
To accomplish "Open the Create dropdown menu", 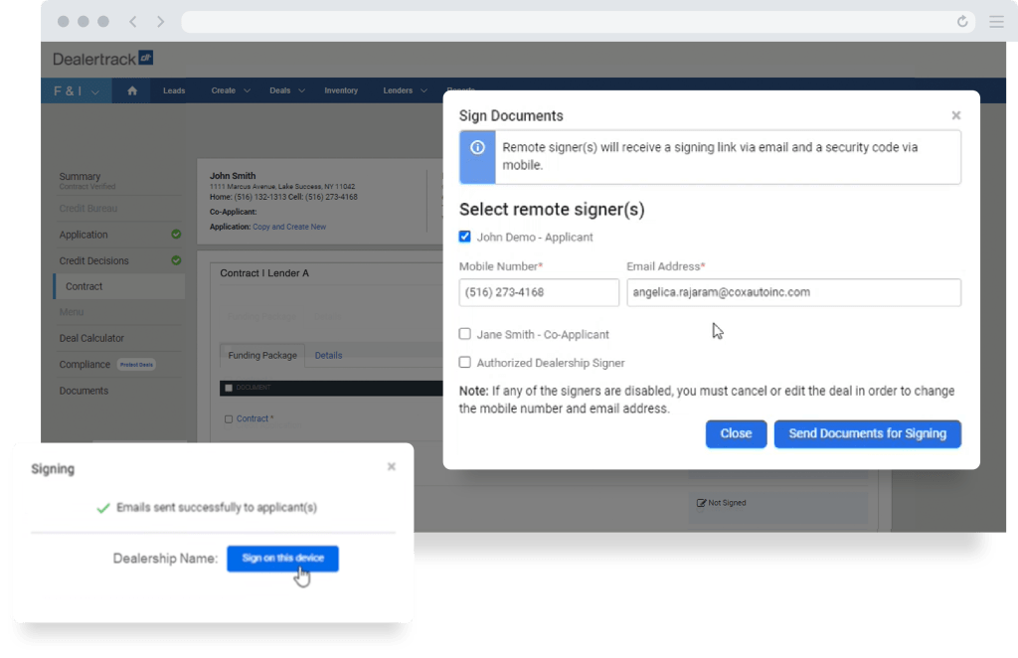I will [231, 90].
